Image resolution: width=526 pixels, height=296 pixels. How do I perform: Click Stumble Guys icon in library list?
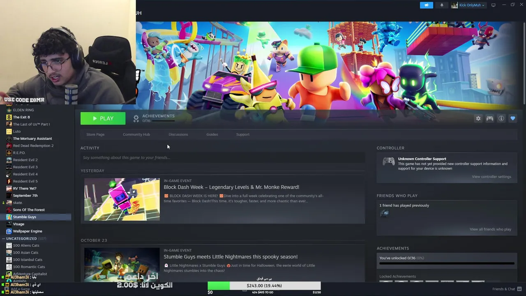click(x=9, y=217)
